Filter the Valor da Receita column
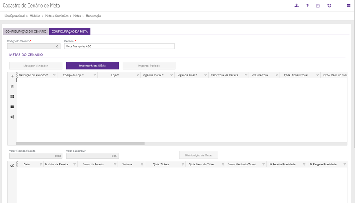 pos(115,165)
